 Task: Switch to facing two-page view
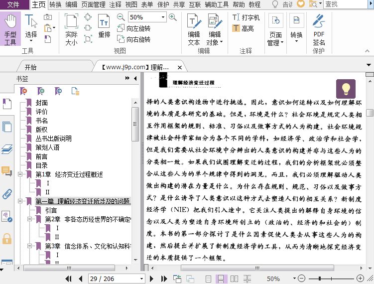233,279
